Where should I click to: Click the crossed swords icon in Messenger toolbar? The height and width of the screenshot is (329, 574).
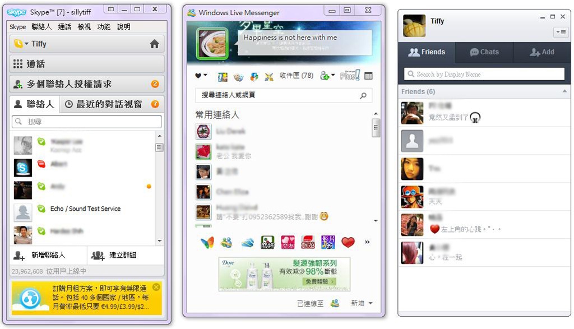click(x=269, y=76)
